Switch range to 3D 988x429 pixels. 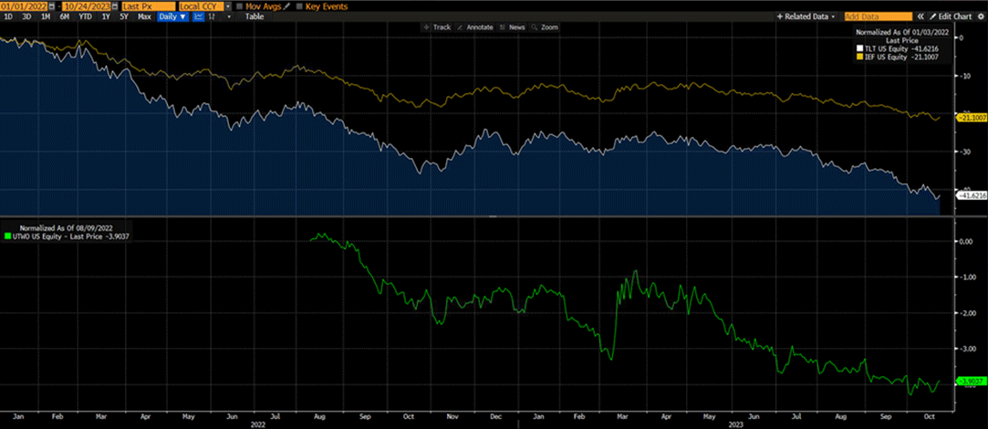(x=26, y=16)
